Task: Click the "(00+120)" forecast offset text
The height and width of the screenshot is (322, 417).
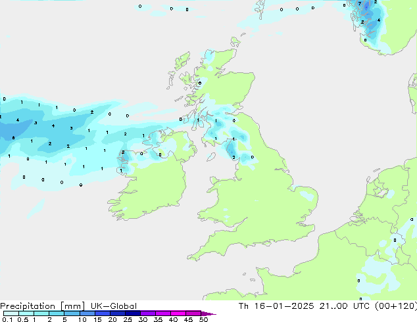Action: tap(396, 306)
